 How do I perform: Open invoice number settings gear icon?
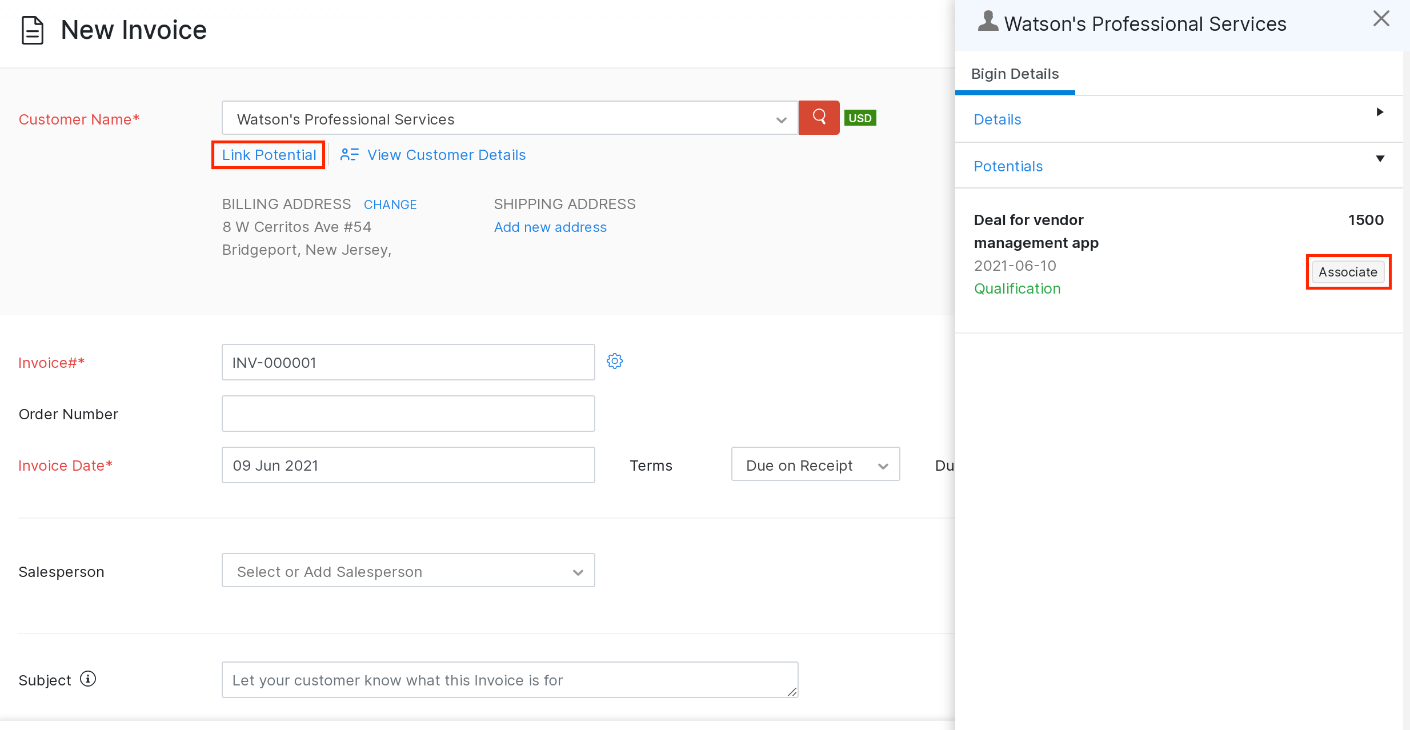(615, 361)
